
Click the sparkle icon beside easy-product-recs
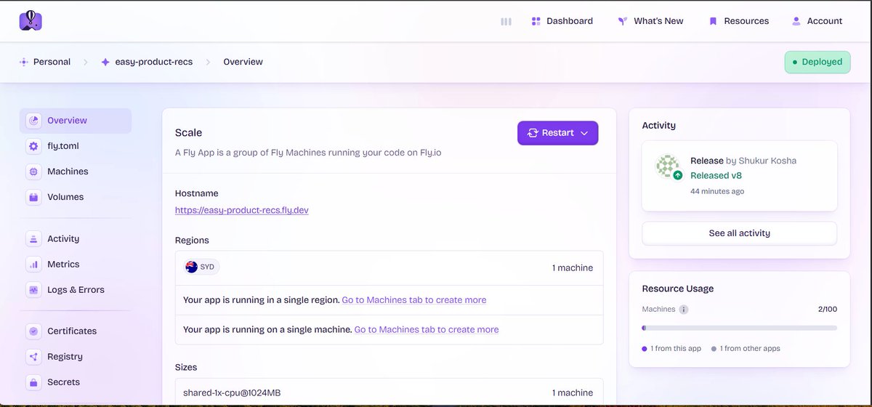105,62
